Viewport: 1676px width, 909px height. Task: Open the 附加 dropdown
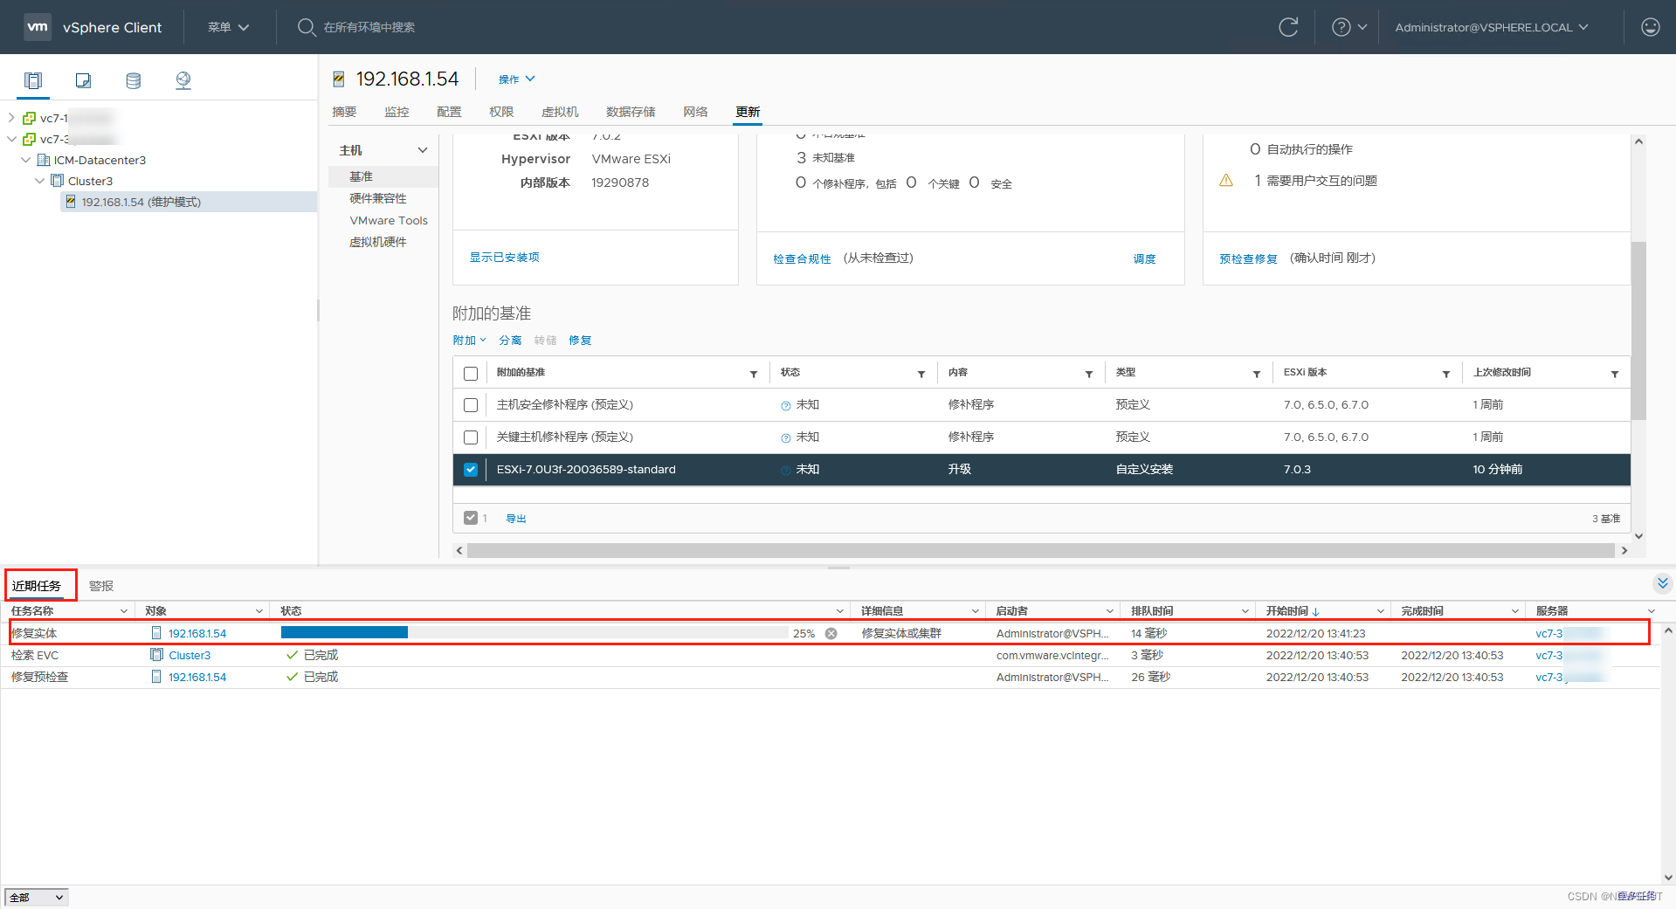(469, 341)
